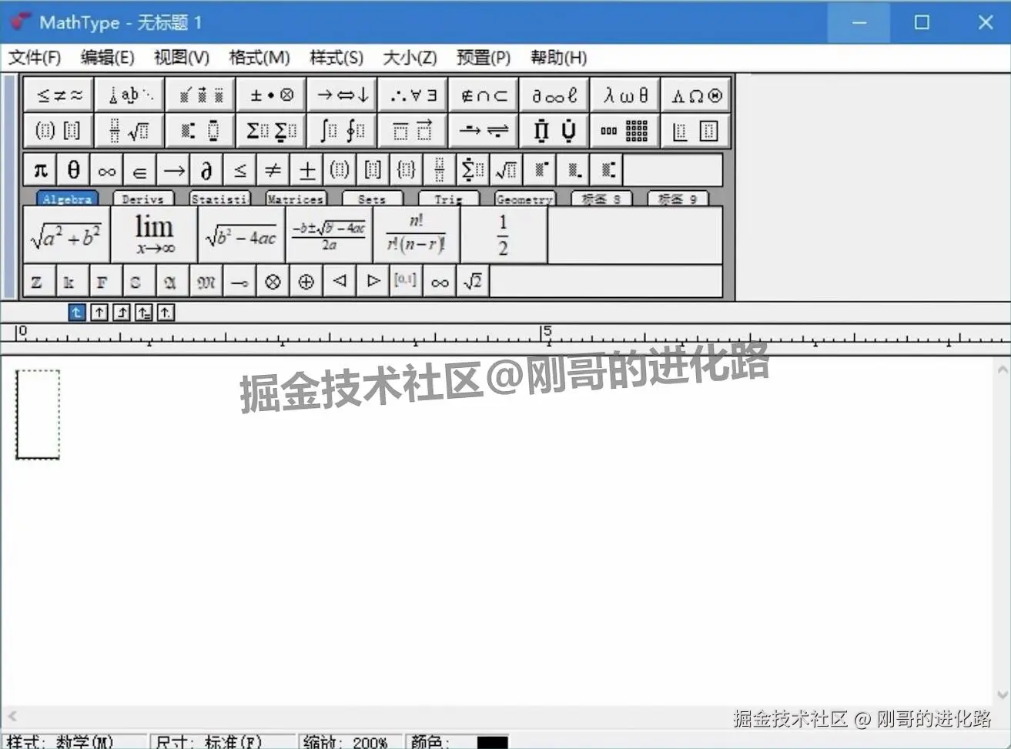This screenshot has height=749, width=1011.
Task: Insert the lim x→∞ expression from Algebra bar
Action: tap(152, 235)
